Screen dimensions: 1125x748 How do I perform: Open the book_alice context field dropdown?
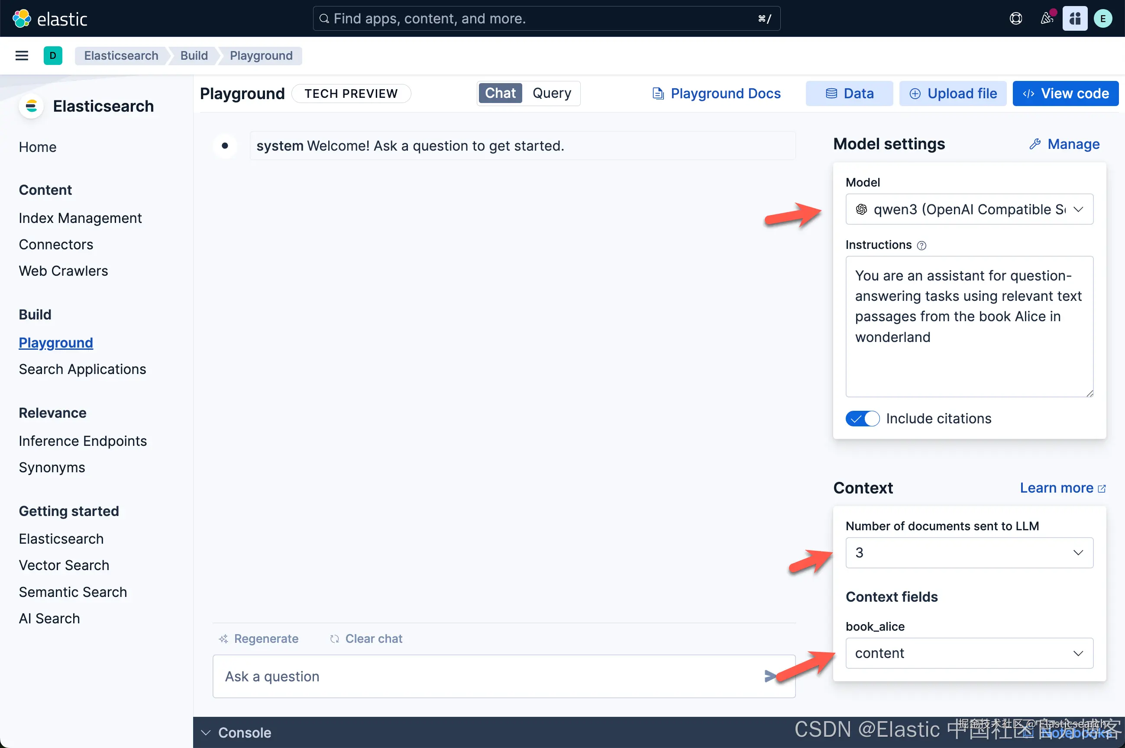tap(969, 653)
